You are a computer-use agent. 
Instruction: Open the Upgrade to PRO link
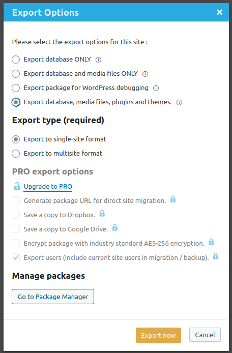(x=48, y=186)
